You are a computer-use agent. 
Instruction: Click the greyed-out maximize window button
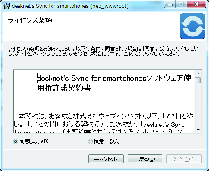click(181, 5)
